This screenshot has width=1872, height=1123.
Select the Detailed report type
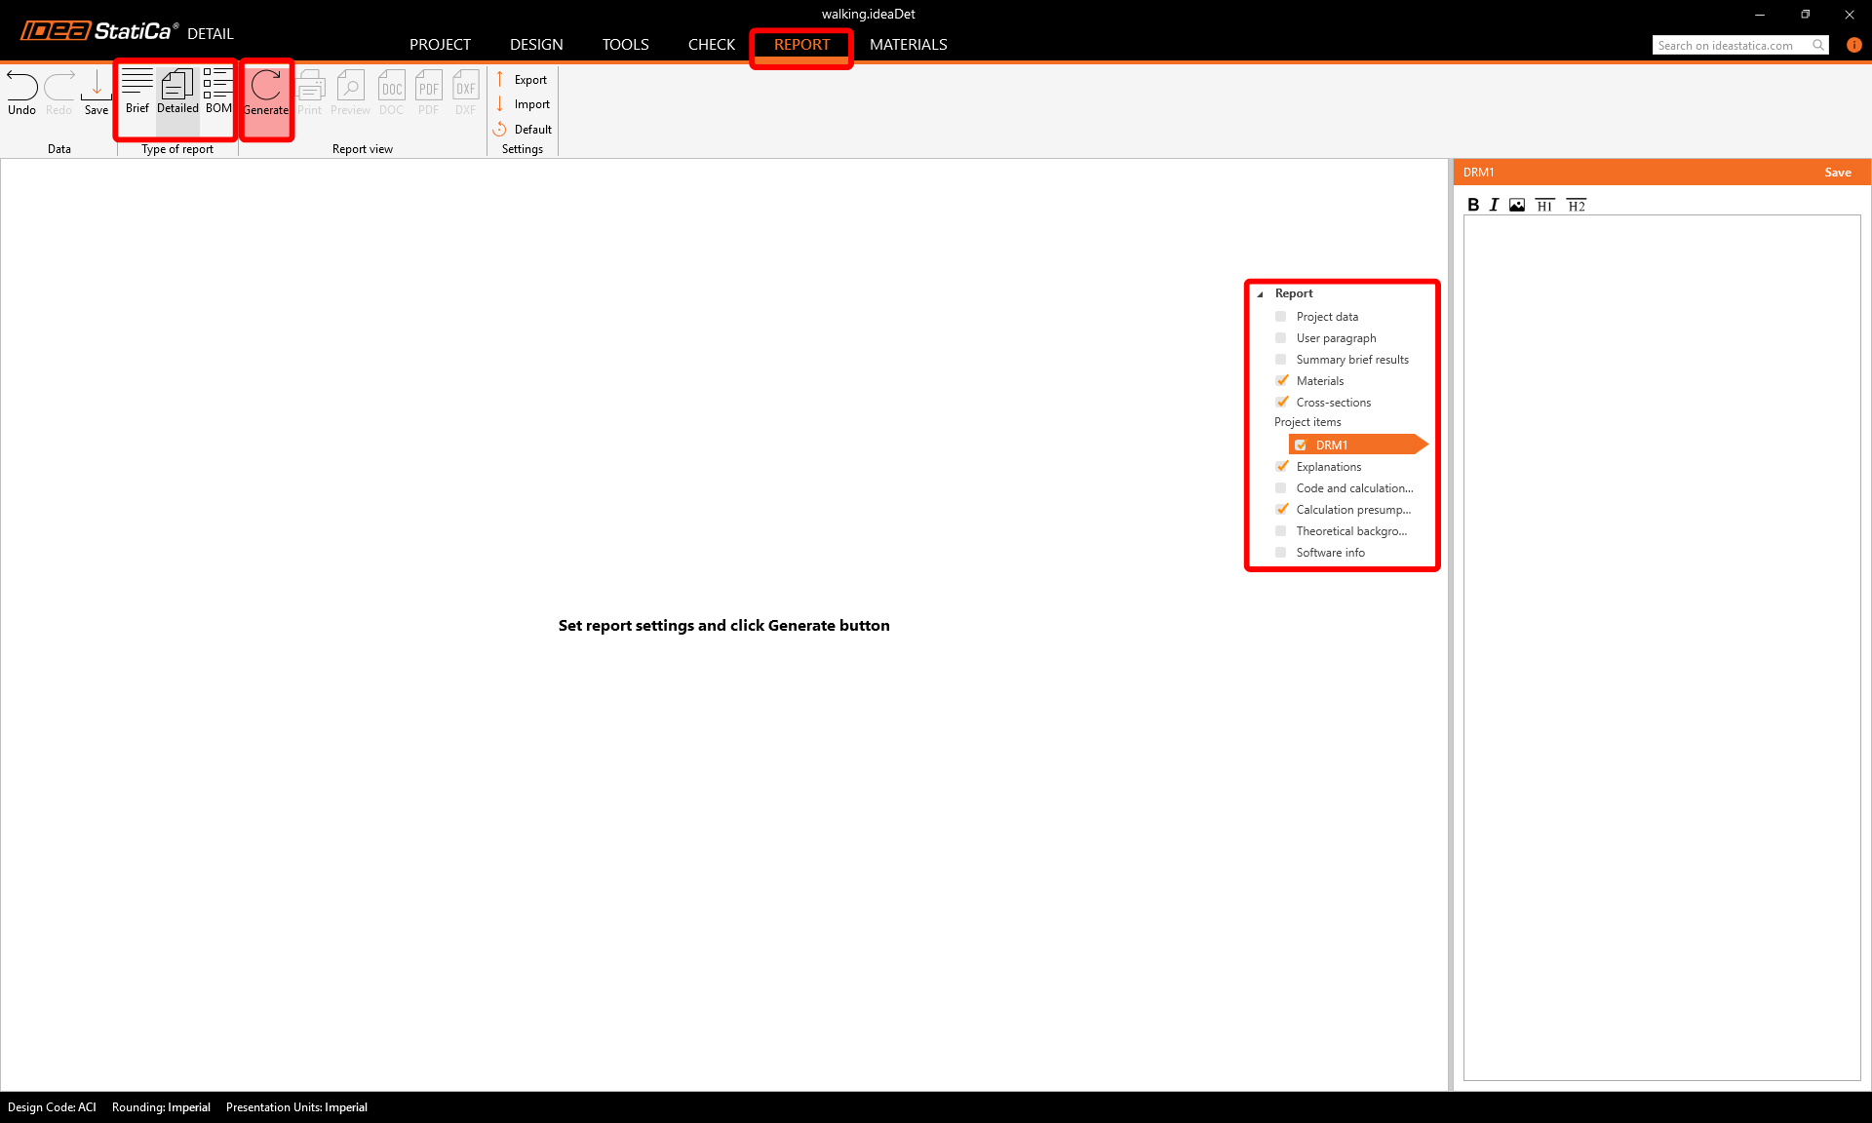[x=177, y=92]
